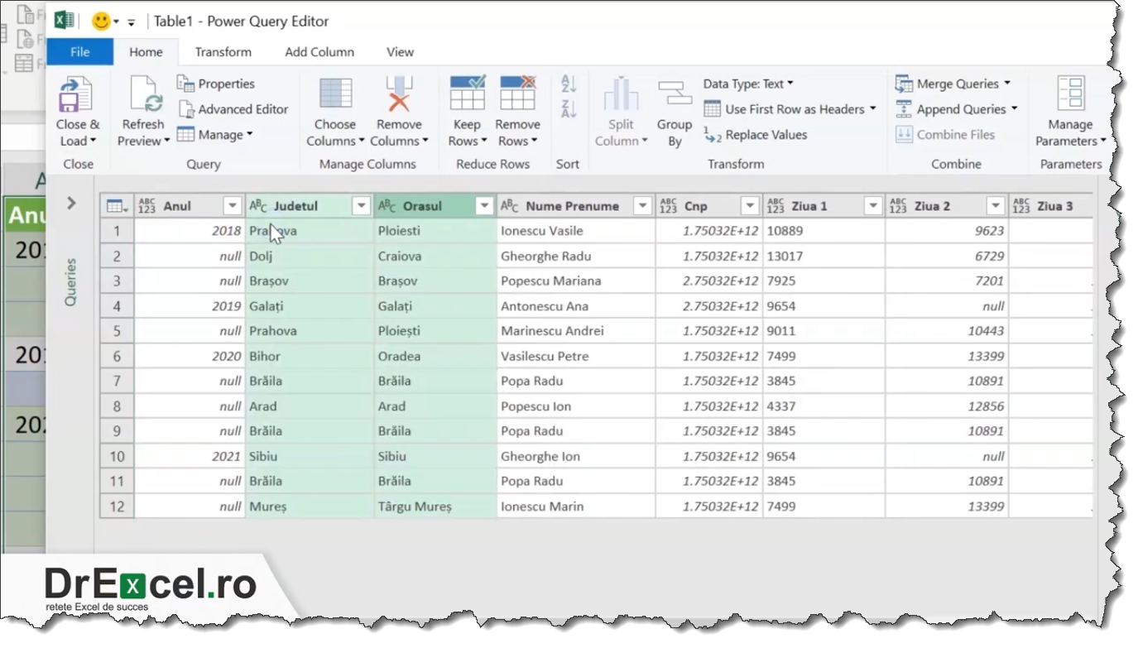1143x648 pixels.
Task: Switch to the Transform ribbon tab
Action: pos(223,51)
